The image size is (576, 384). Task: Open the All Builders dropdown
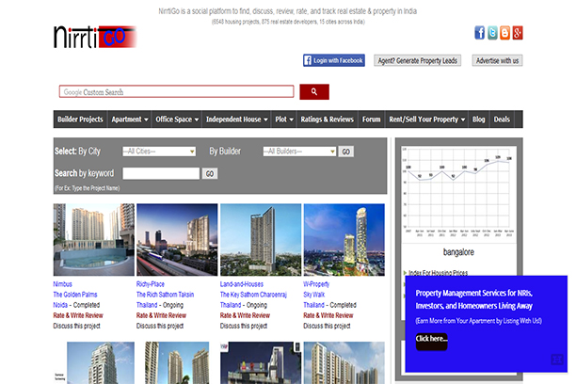tap(299, 152)
